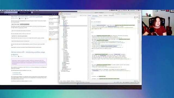Open Machine-man and sailor-v previews graduate heading link

tap(27, 17)
